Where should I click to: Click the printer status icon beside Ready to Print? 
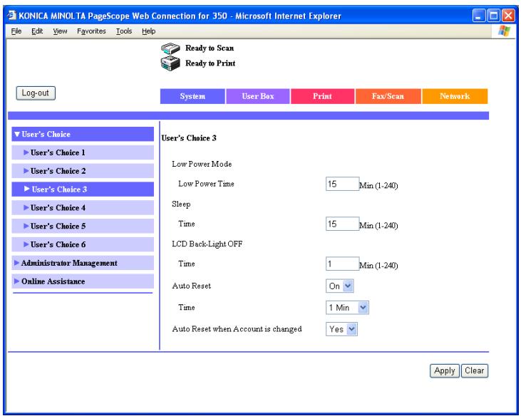coord(170,63)
